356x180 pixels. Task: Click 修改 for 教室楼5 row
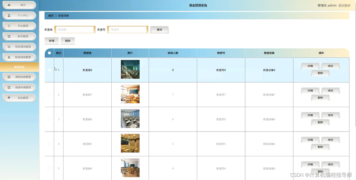tap(331, 140)
